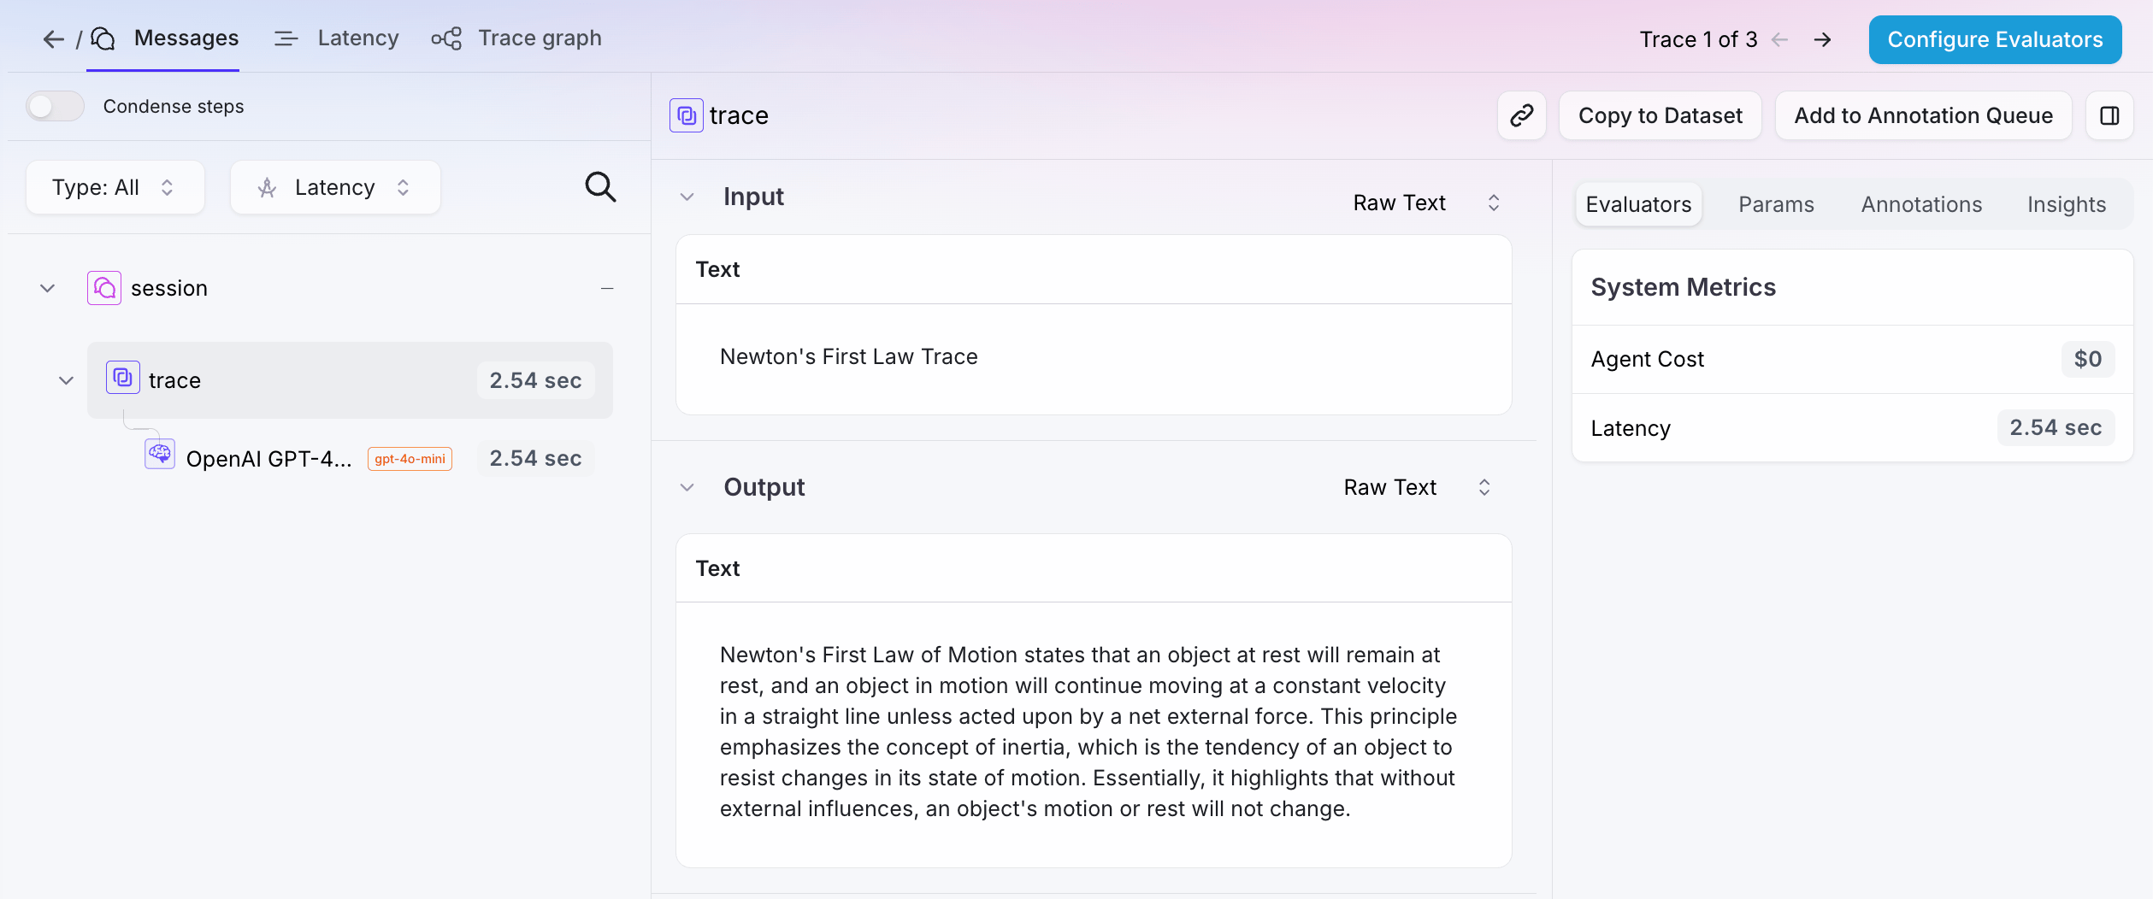Open search in the trace tree
The height and width of the screenshot is (899, 2153).
click(600, 186)
